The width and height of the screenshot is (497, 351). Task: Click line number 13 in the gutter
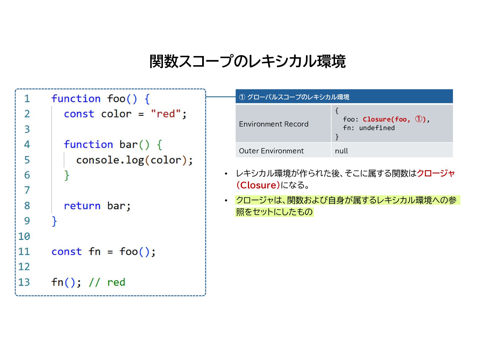pyautogui.click(x=24, y=282)
